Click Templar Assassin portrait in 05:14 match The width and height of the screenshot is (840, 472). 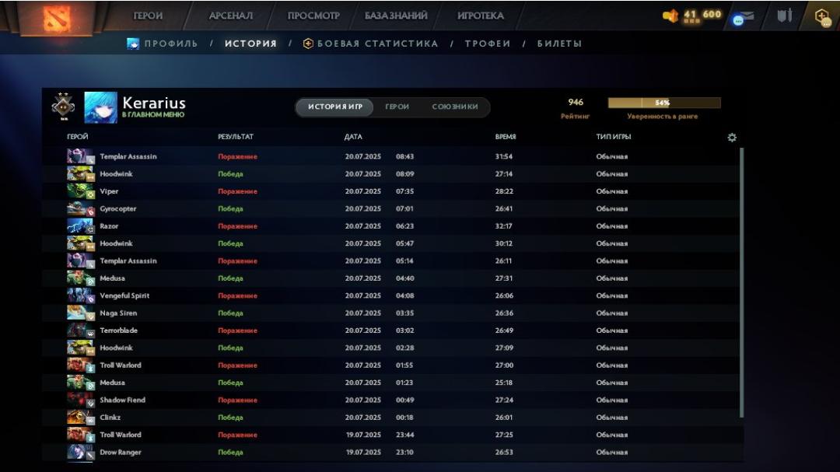point(80,261)
